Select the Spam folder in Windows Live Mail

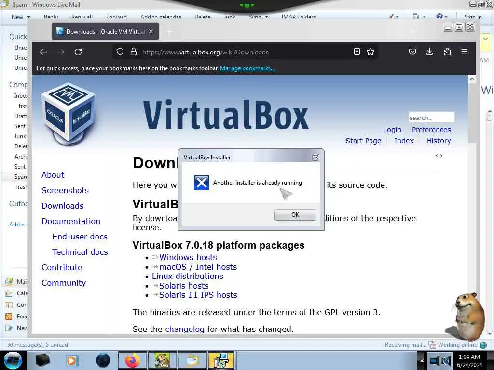pyautogui.click(x=21, y=177)
